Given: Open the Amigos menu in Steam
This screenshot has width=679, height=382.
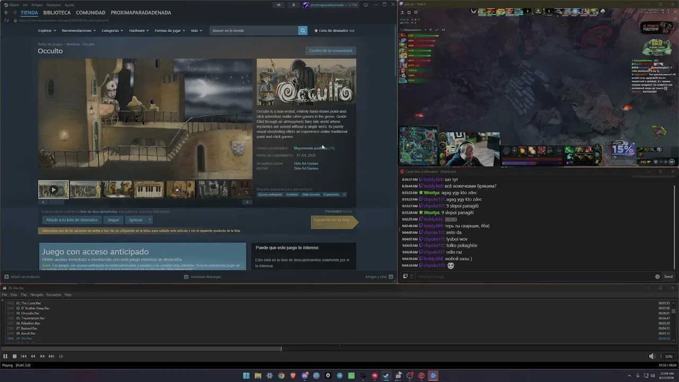Looking at the screenshot, I should (37, 5).
